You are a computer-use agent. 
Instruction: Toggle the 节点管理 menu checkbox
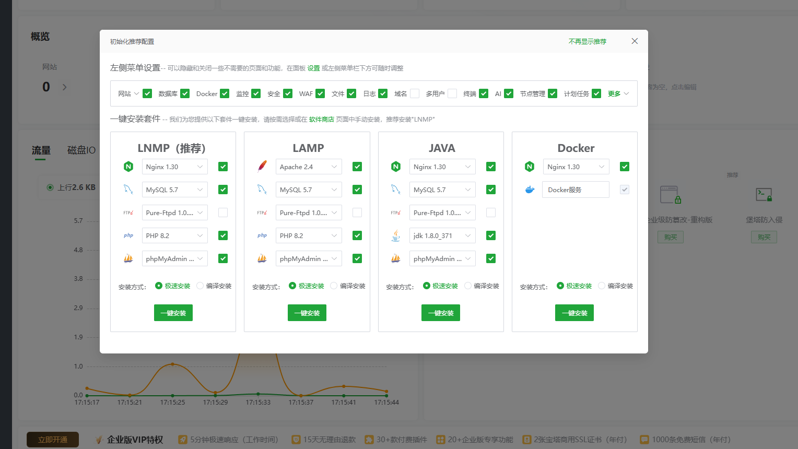click(x=553, y=93)
